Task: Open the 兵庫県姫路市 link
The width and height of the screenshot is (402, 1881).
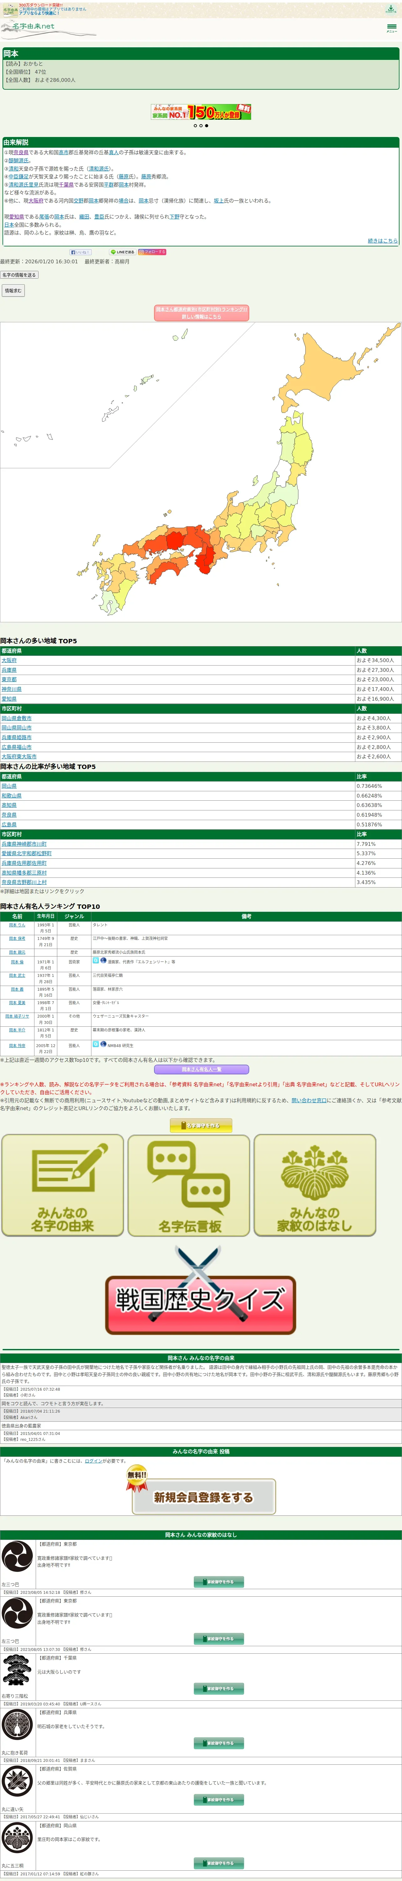Action: [17, 737]
